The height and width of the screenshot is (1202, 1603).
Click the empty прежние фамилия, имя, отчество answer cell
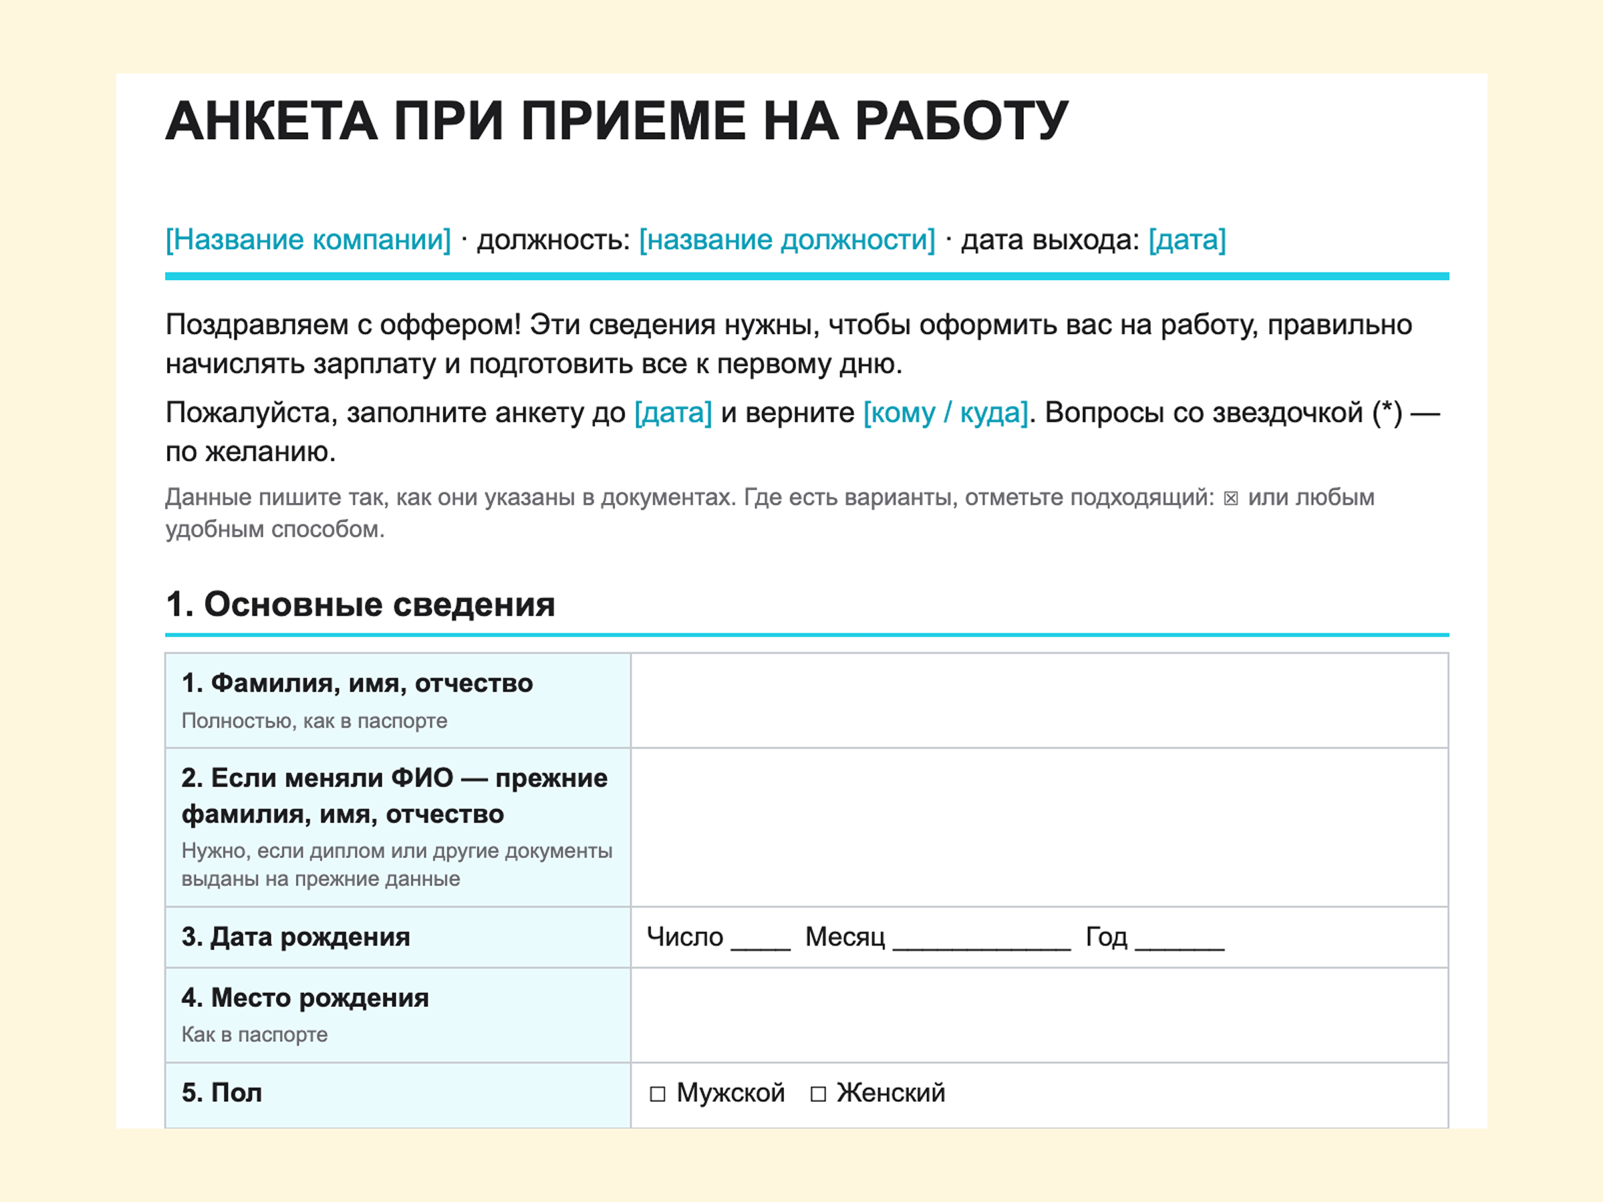(1039, 827)
